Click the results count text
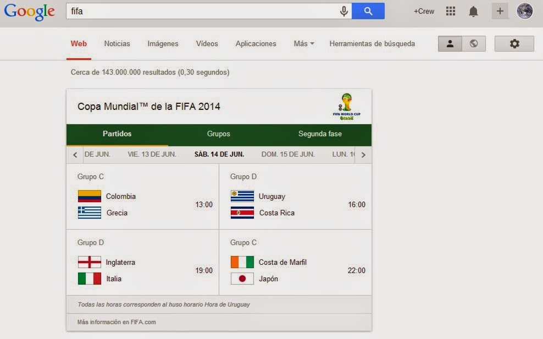 point(150,73)
